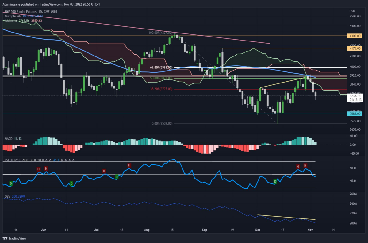Click the green D marker in October RSI

click(x=275, y=182)
